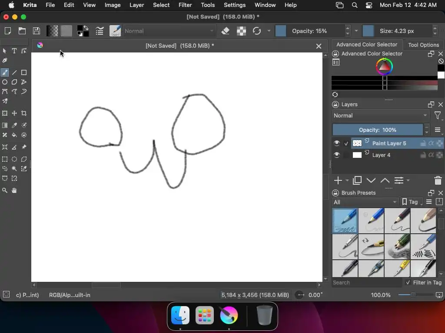Adjust the Layers Opacity 100% slider
The width and height of the screenshot is (445, 333).
coord(378,130)
